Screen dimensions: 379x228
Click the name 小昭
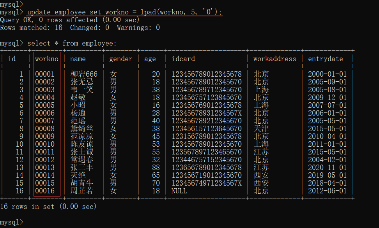tap(78, 105)
